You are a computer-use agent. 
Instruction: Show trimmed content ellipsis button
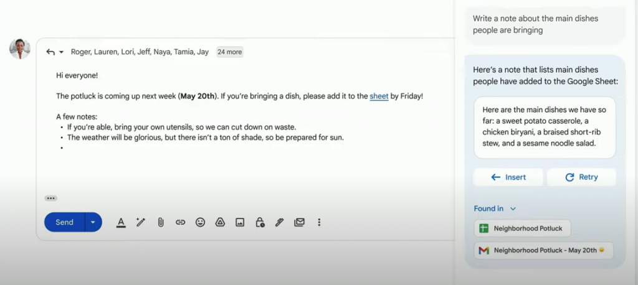(51, 199)
